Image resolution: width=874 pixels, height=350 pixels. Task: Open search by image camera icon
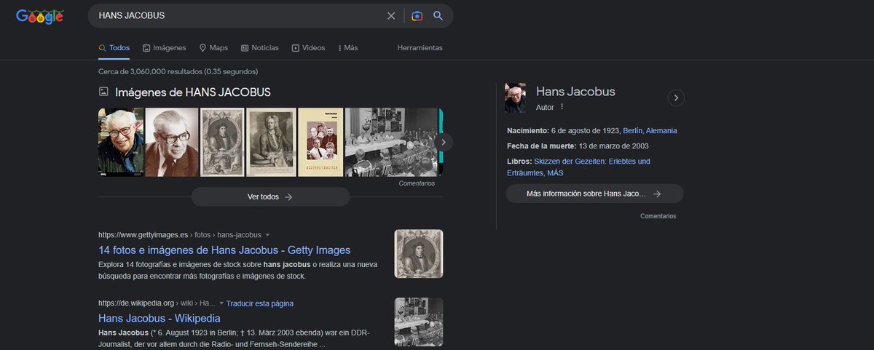417,16
